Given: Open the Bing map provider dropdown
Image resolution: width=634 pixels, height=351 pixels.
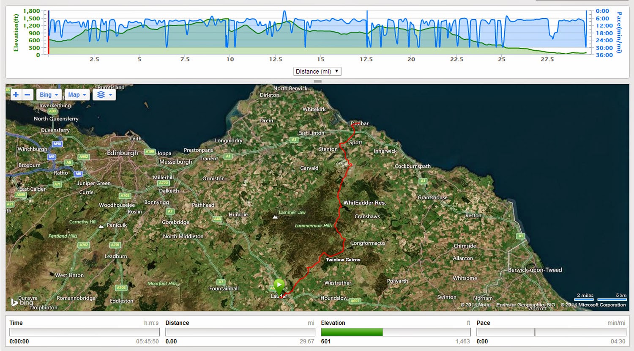Looking at the screenshot, I should pos(49,95).
